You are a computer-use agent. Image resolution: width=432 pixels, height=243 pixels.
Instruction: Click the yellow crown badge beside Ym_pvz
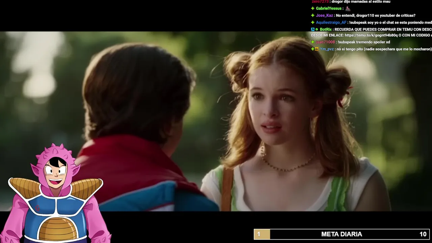317,49
